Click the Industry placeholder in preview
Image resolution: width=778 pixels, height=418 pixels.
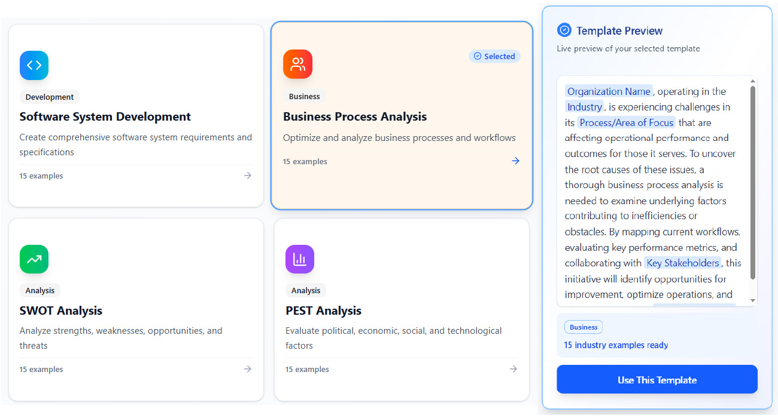(x=584, y=107)
